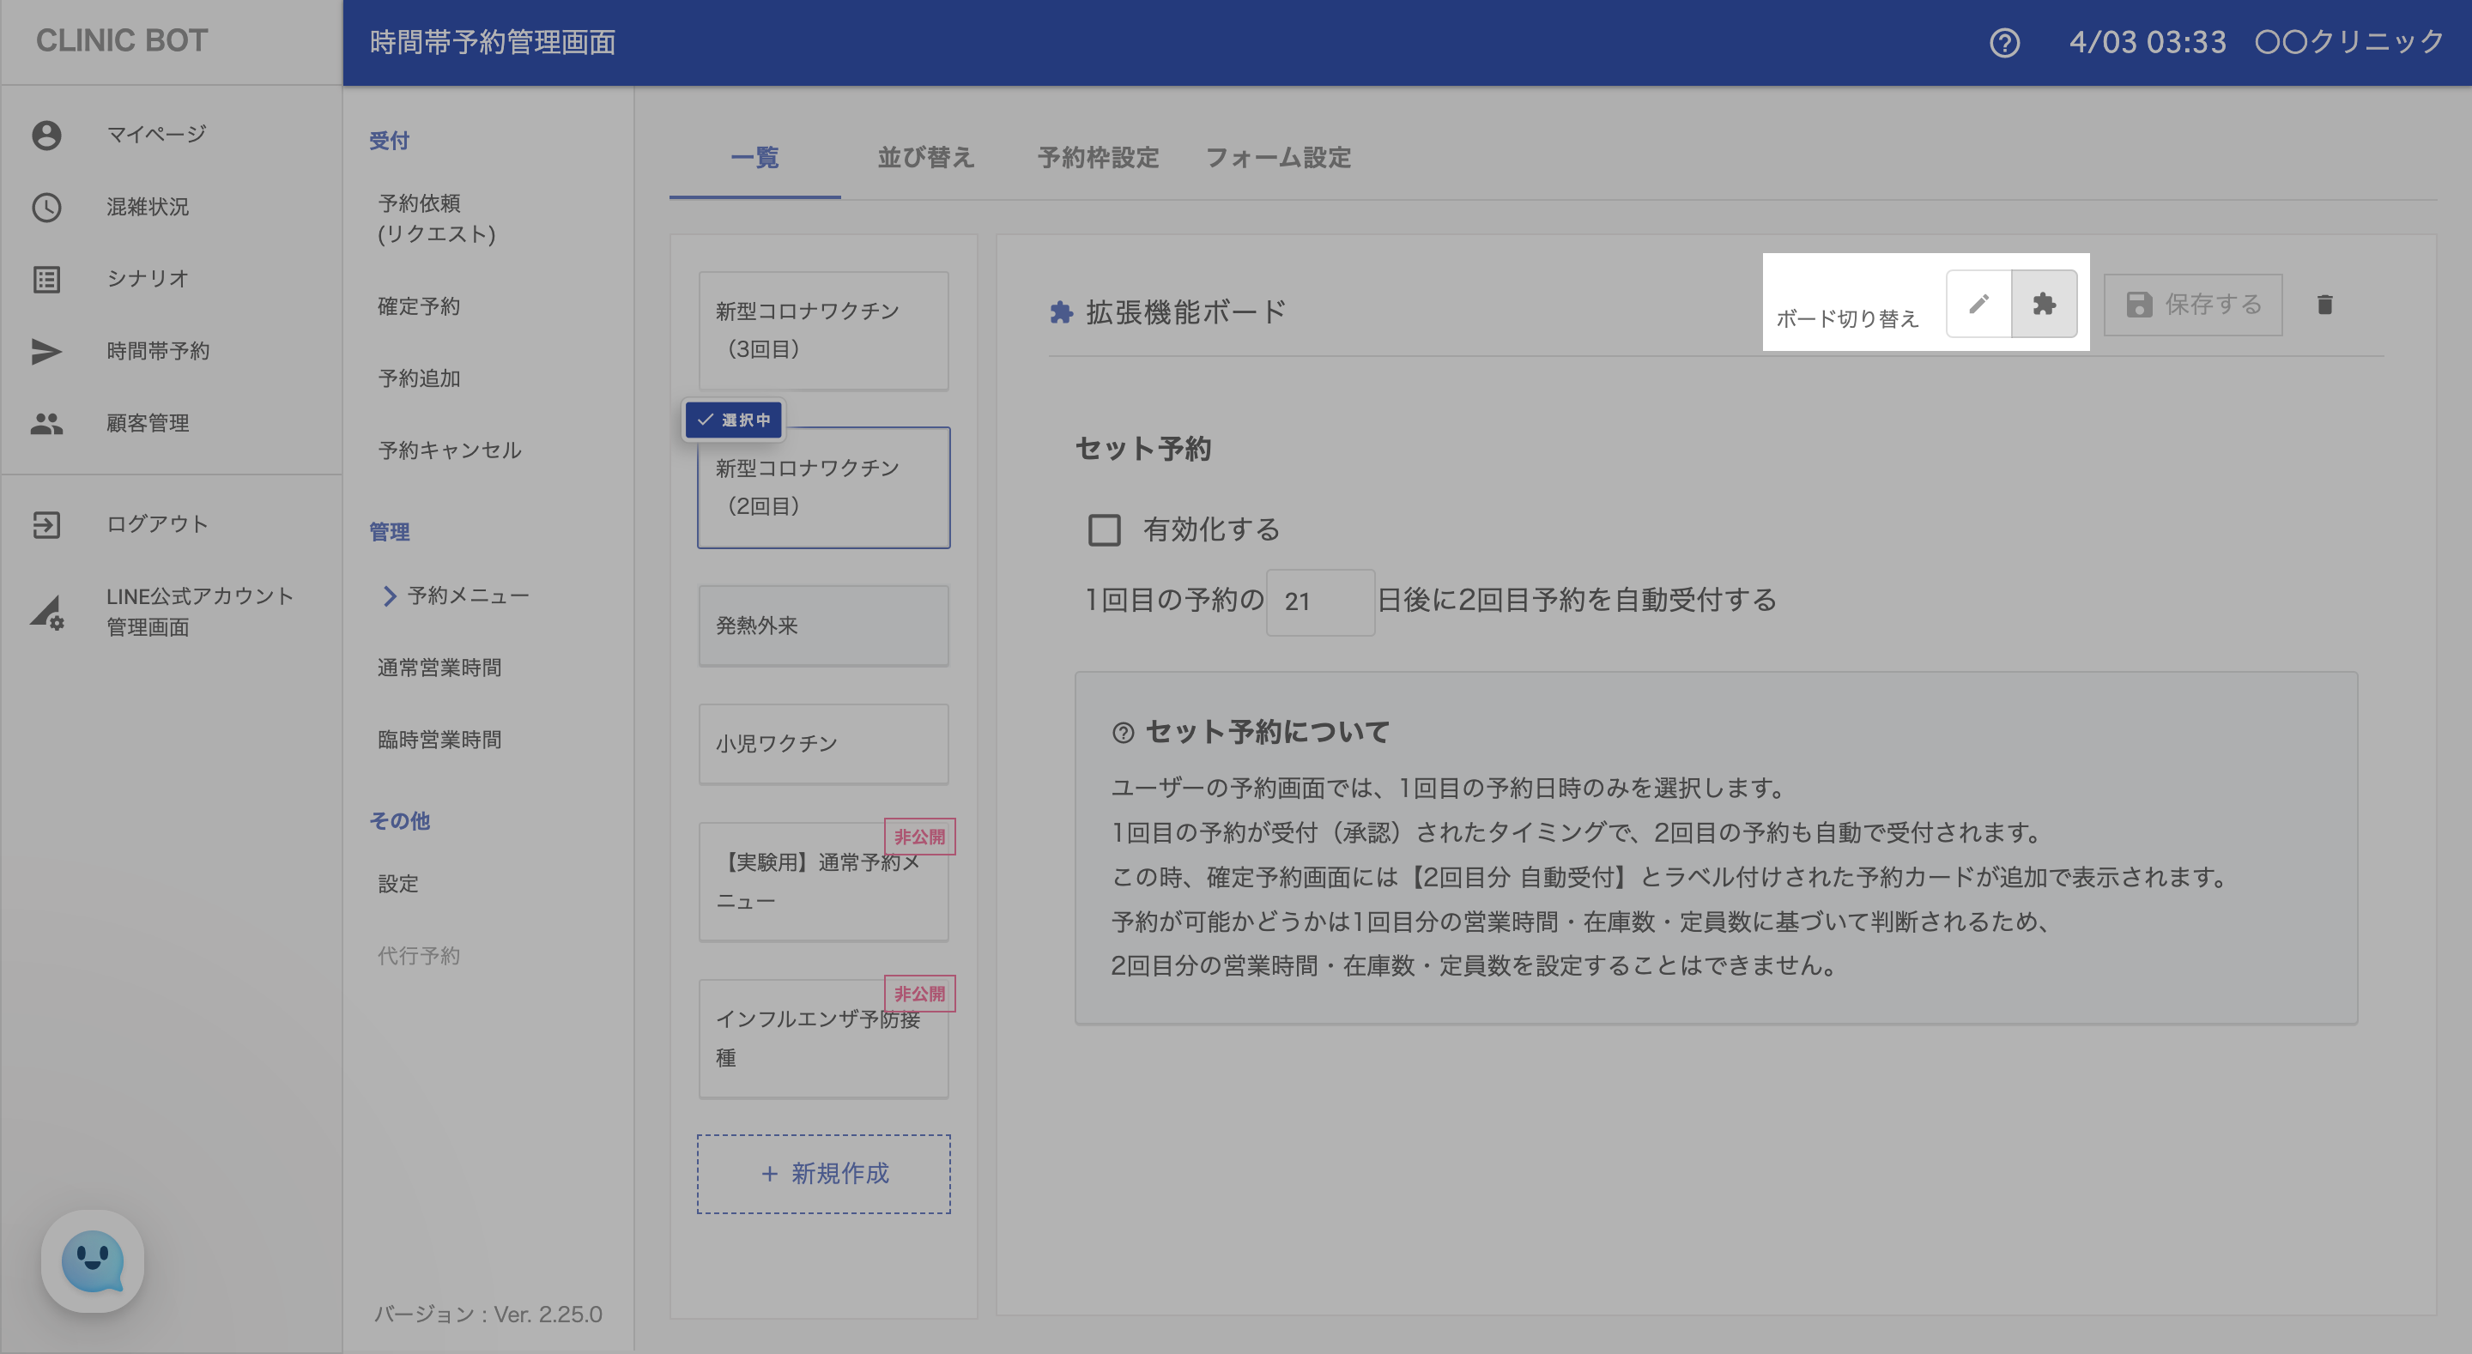This screenshot has width=2472, height=1354.
Task: Open マイページ from the sidebar
Action: point(155,135)
